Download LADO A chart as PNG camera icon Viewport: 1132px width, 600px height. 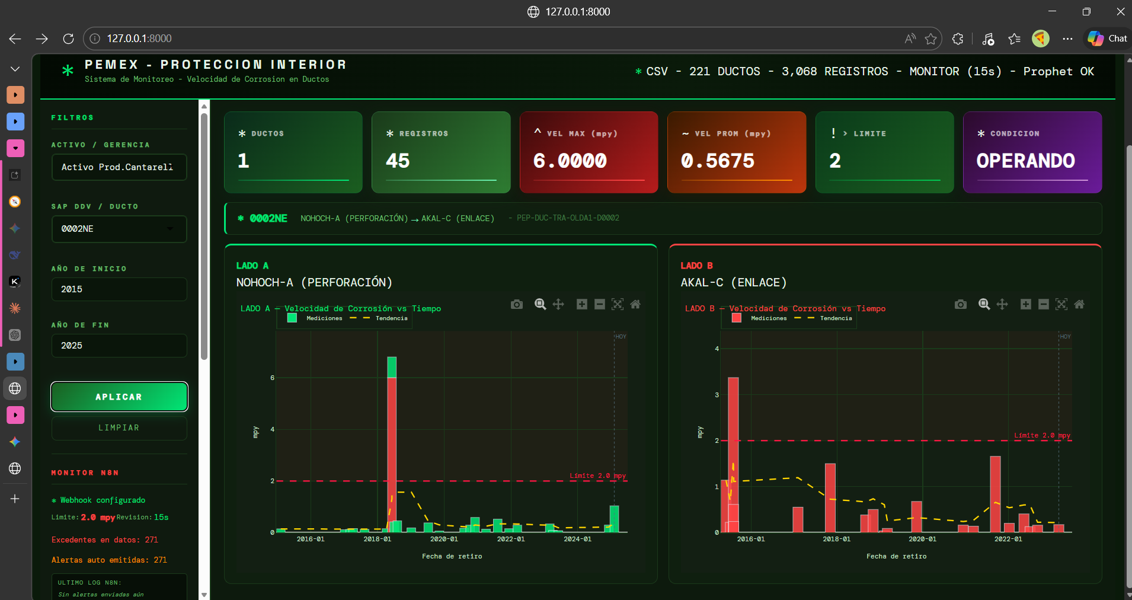coord(517,304)
